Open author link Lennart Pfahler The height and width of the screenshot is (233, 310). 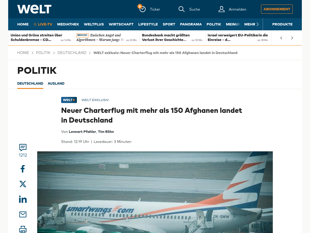click(x=82, y=132)
